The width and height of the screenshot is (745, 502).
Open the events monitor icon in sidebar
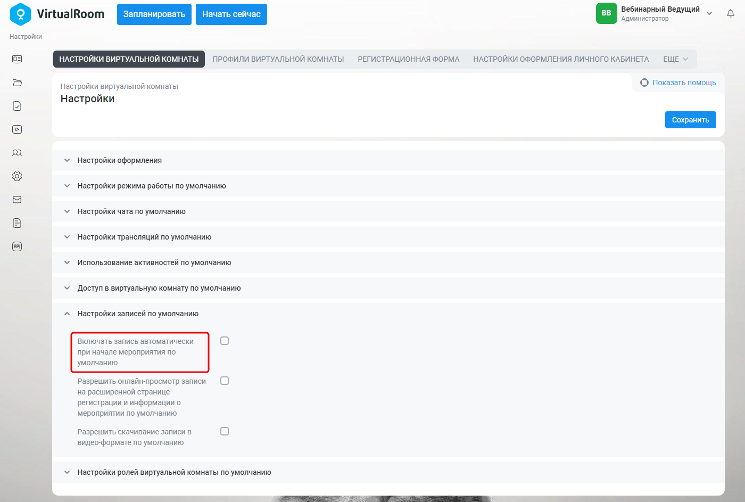(17, 59)
